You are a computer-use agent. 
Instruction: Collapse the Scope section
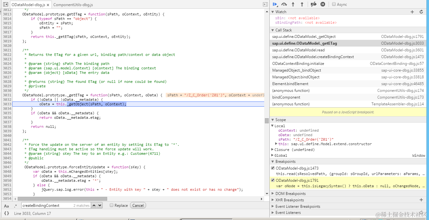click(x=272, y=120)
